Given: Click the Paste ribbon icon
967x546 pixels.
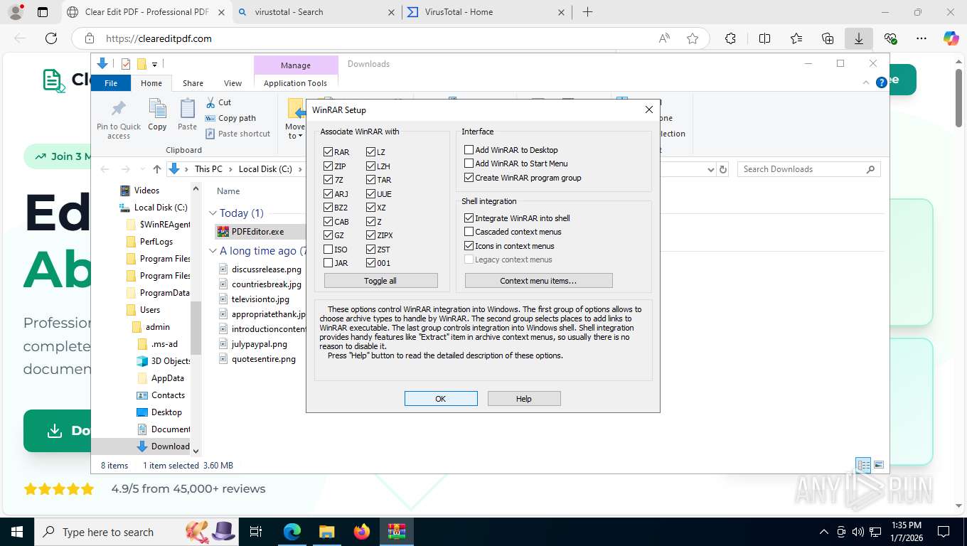Looking at the screenshot, I should 187,115.
